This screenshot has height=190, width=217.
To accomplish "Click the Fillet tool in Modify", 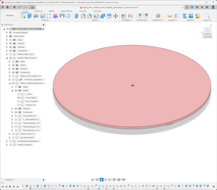I will (83, 16).
